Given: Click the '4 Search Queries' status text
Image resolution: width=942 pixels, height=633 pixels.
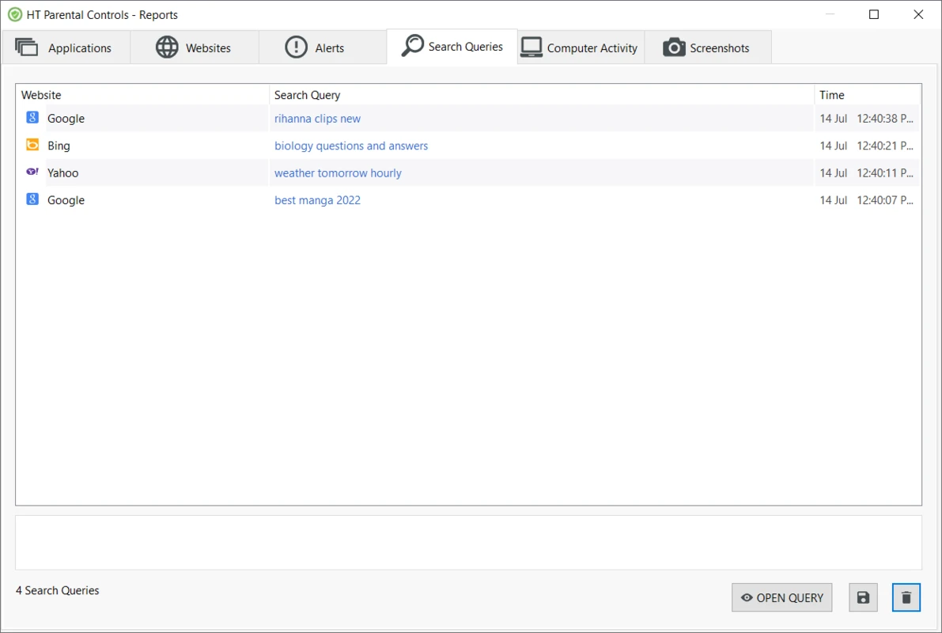Looking at the screenshot, I should (x=58, y=590).
